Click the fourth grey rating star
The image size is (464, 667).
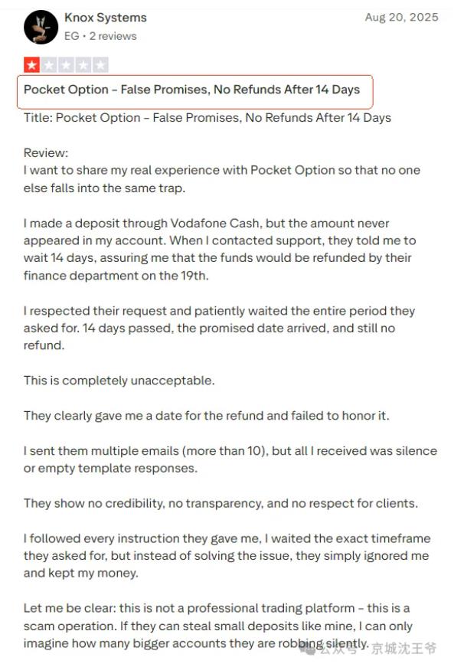coord(83,65)
